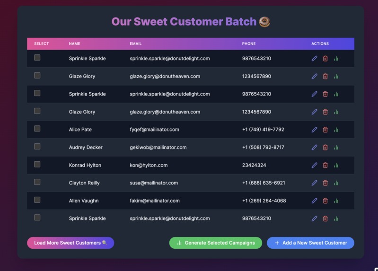The image size is (378, 271).
Task: Click Generate Selected Campaigns button
Action: point(216,243)
